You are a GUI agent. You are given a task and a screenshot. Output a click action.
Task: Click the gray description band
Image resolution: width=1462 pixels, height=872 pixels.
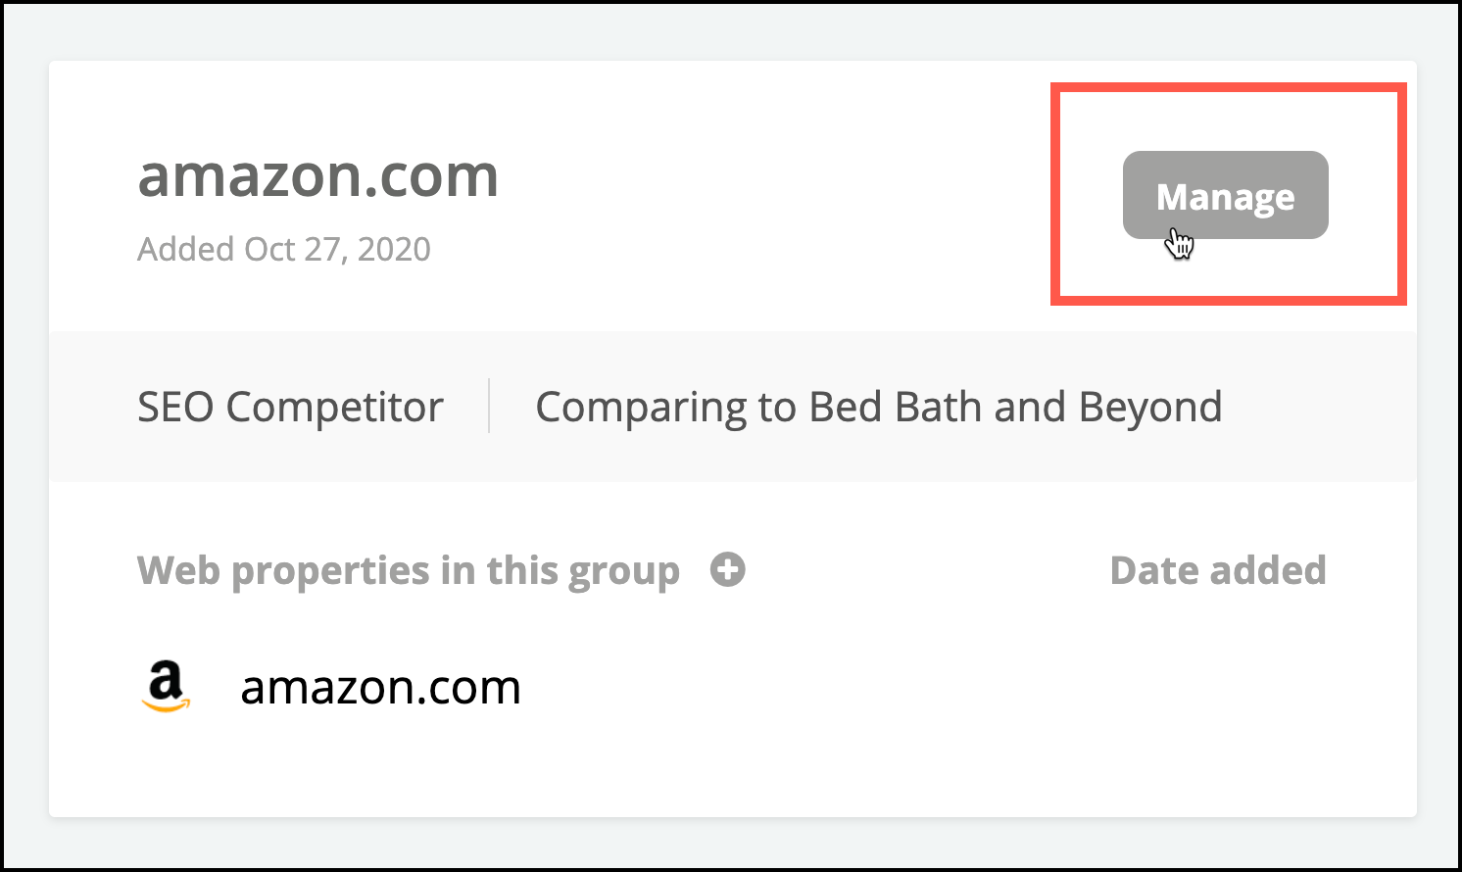[733, 407]
